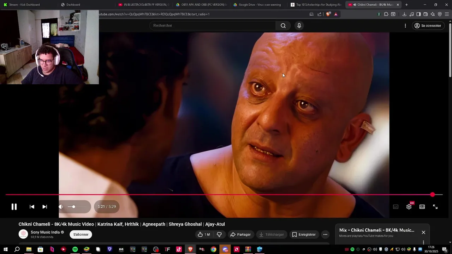Subscribe with the S'abonner button
Screen dimensions: 452x254
(81, 235)
